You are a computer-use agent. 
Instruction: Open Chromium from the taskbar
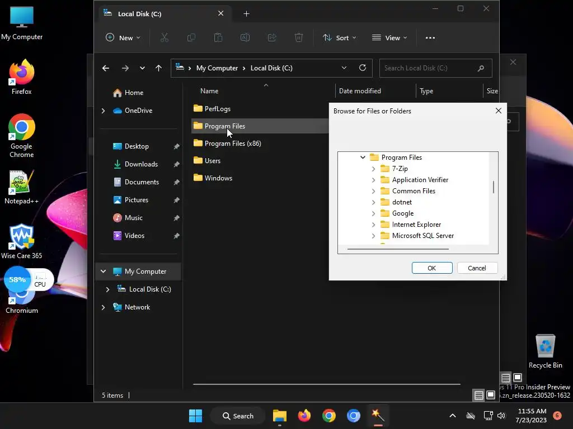[x=354, y=416]
